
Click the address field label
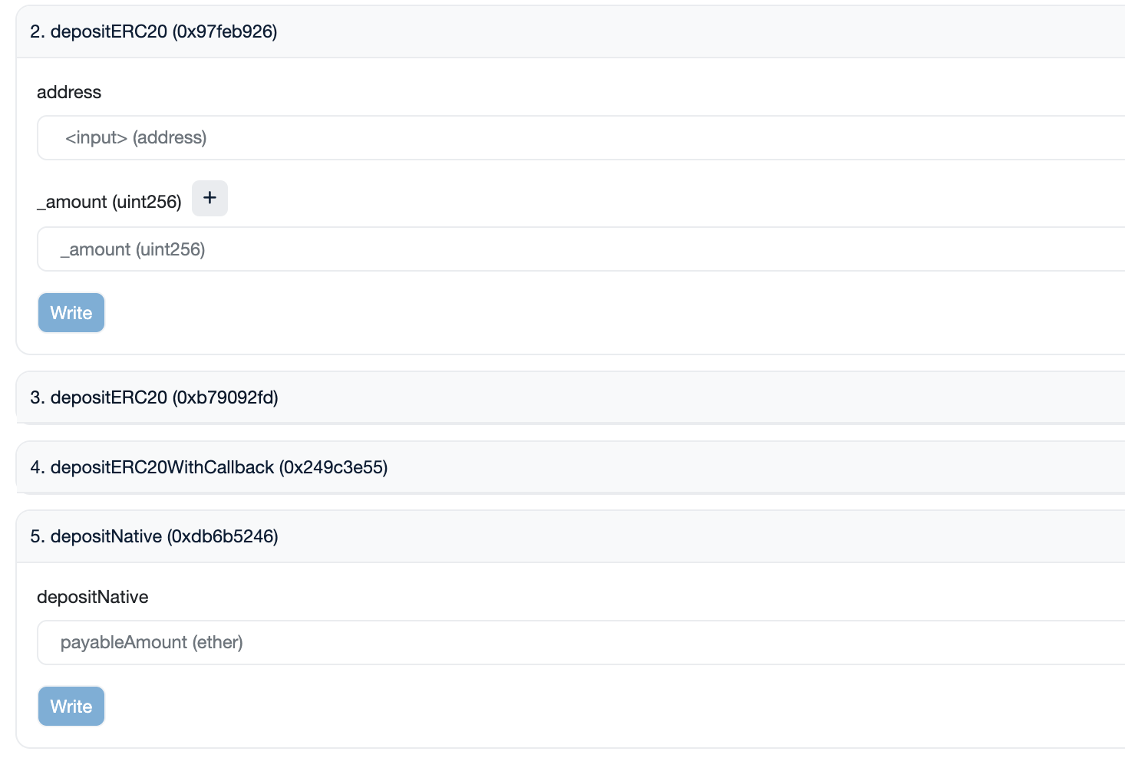click(x=69, y=92)
